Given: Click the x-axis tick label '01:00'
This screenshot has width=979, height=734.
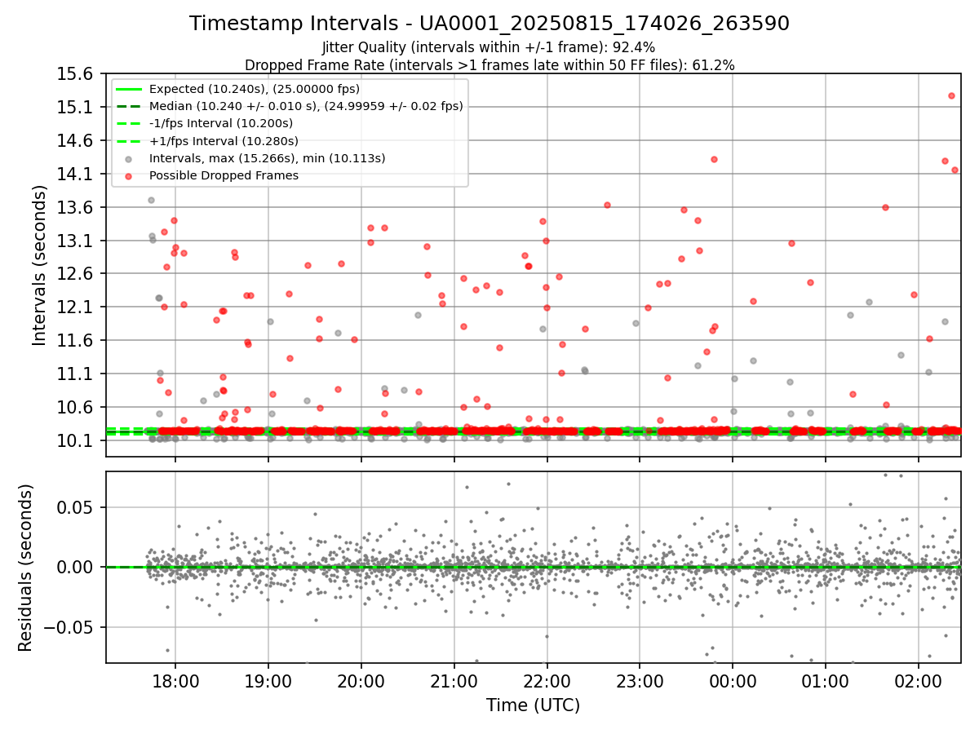Looking at the screenshot, I should [x=826, y=681].
